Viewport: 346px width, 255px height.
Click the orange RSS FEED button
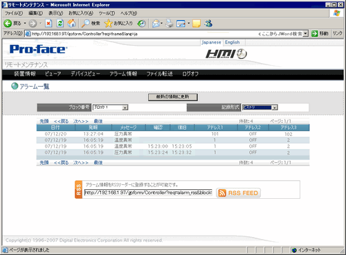[238, 193]
